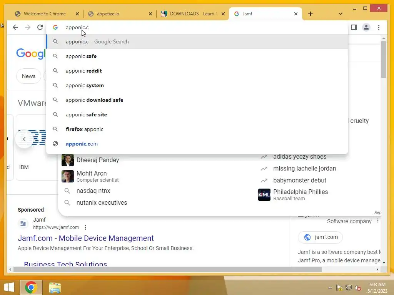Search for 'nasdaq ntnx' suggestion
This screenshot has height=295, width=394.
(x=93, y=191)
